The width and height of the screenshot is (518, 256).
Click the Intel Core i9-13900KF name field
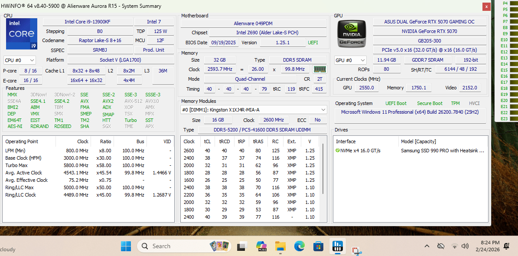88,22
